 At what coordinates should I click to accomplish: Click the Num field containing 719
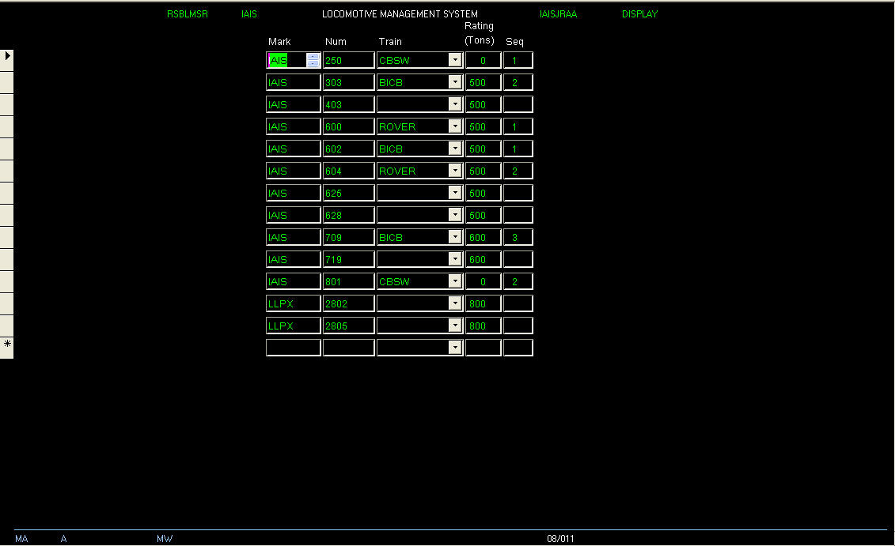349,259
